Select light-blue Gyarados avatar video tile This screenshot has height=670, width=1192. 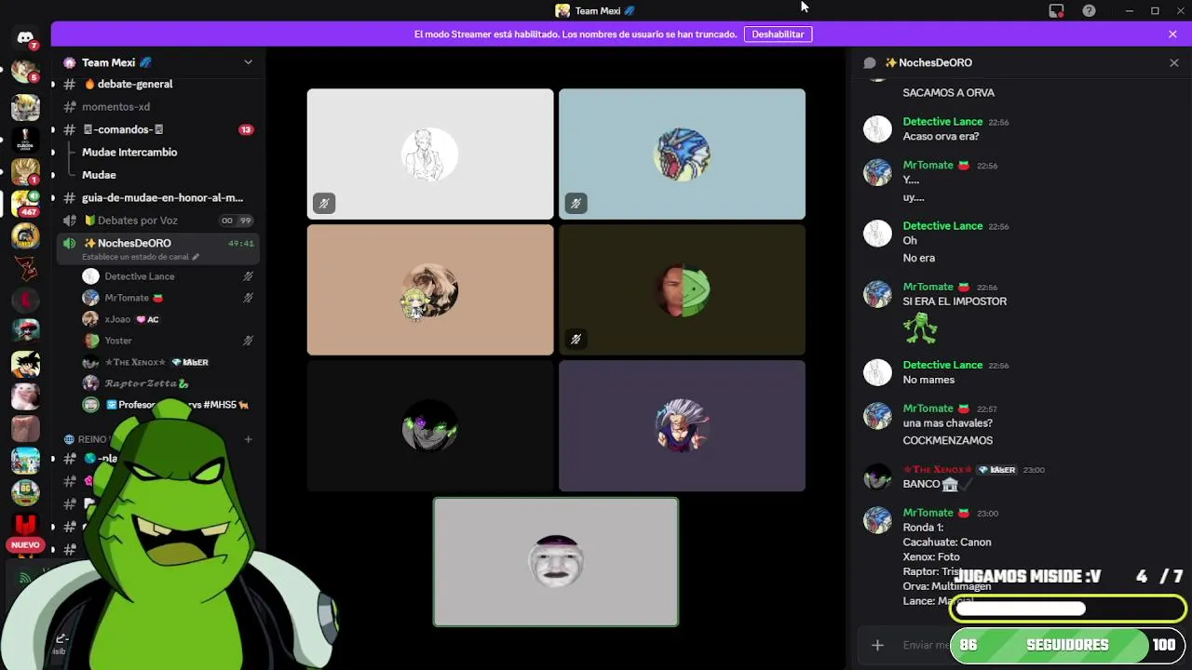(x=682, y=154)
